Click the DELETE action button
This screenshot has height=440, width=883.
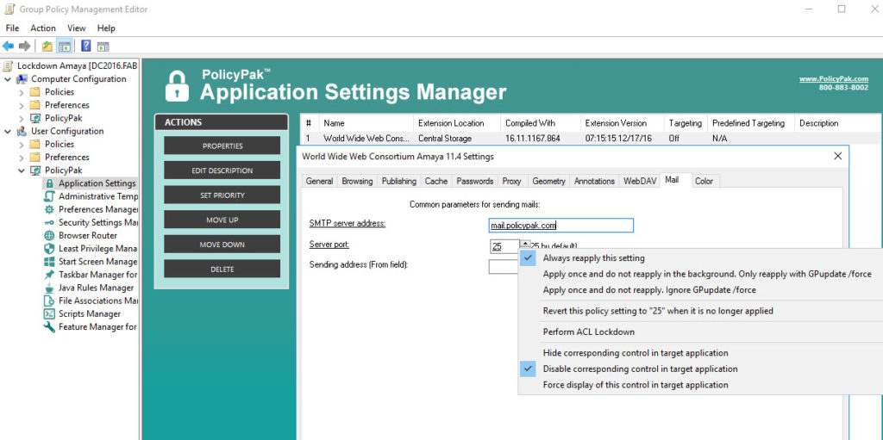click(x=222, y=269)
